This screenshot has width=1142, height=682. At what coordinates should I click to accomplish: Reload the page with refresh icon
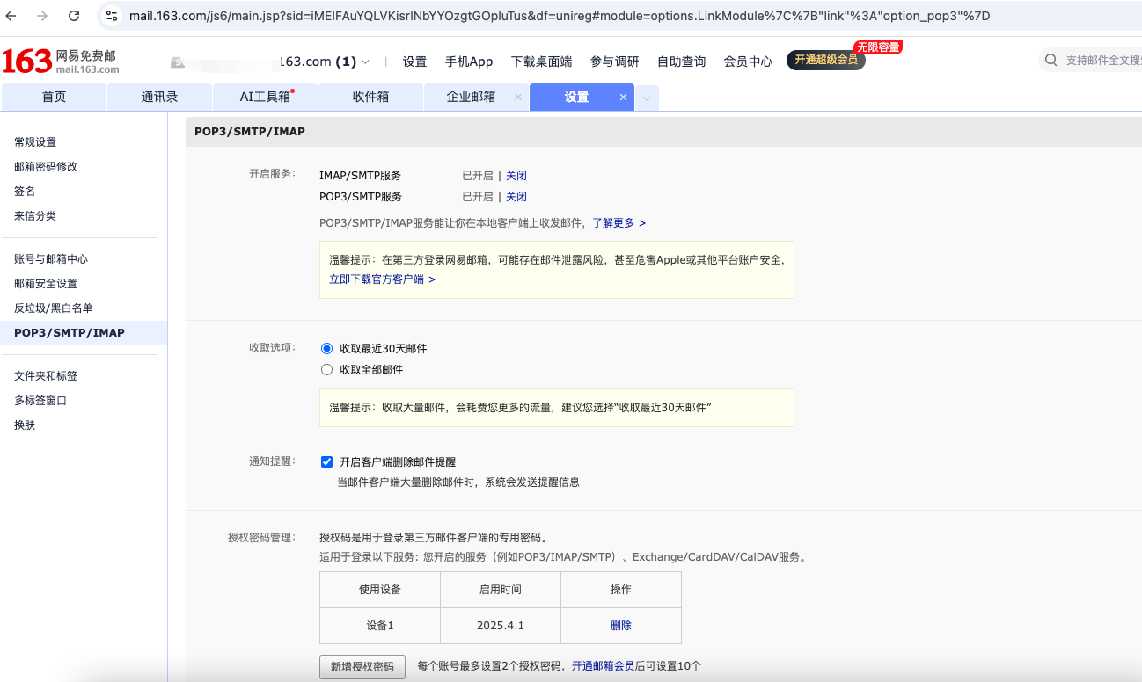tap(74, 16)
